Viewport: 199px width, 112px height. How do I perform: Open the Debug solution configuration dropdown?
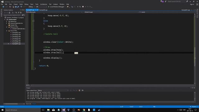coord(32,7)
